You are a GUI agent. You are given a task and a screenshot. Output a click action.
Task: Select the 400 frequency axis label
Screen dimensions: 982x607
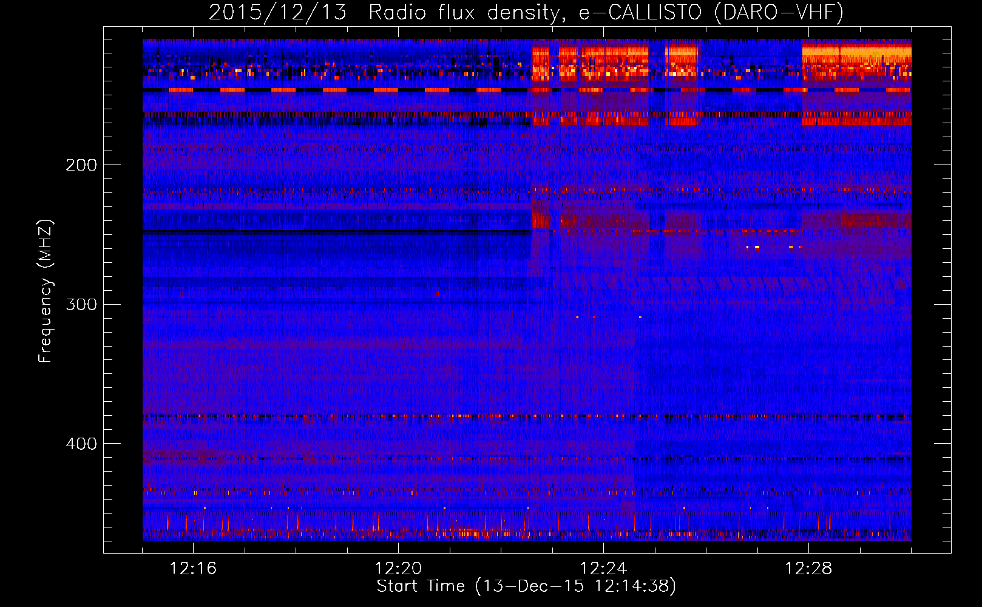pyautogui.click(x=81, y=444)
